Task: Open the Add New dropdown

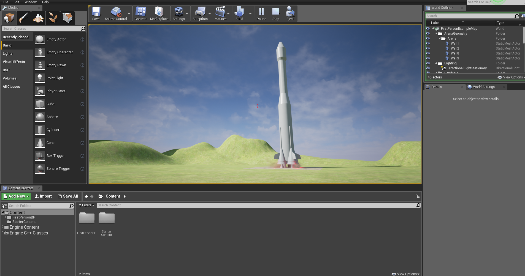Action: click(16, 196)
